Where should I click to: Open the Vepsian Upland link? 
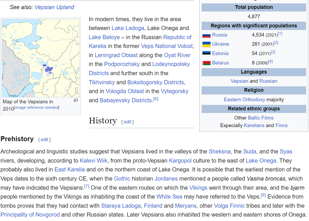coord(54,7)
